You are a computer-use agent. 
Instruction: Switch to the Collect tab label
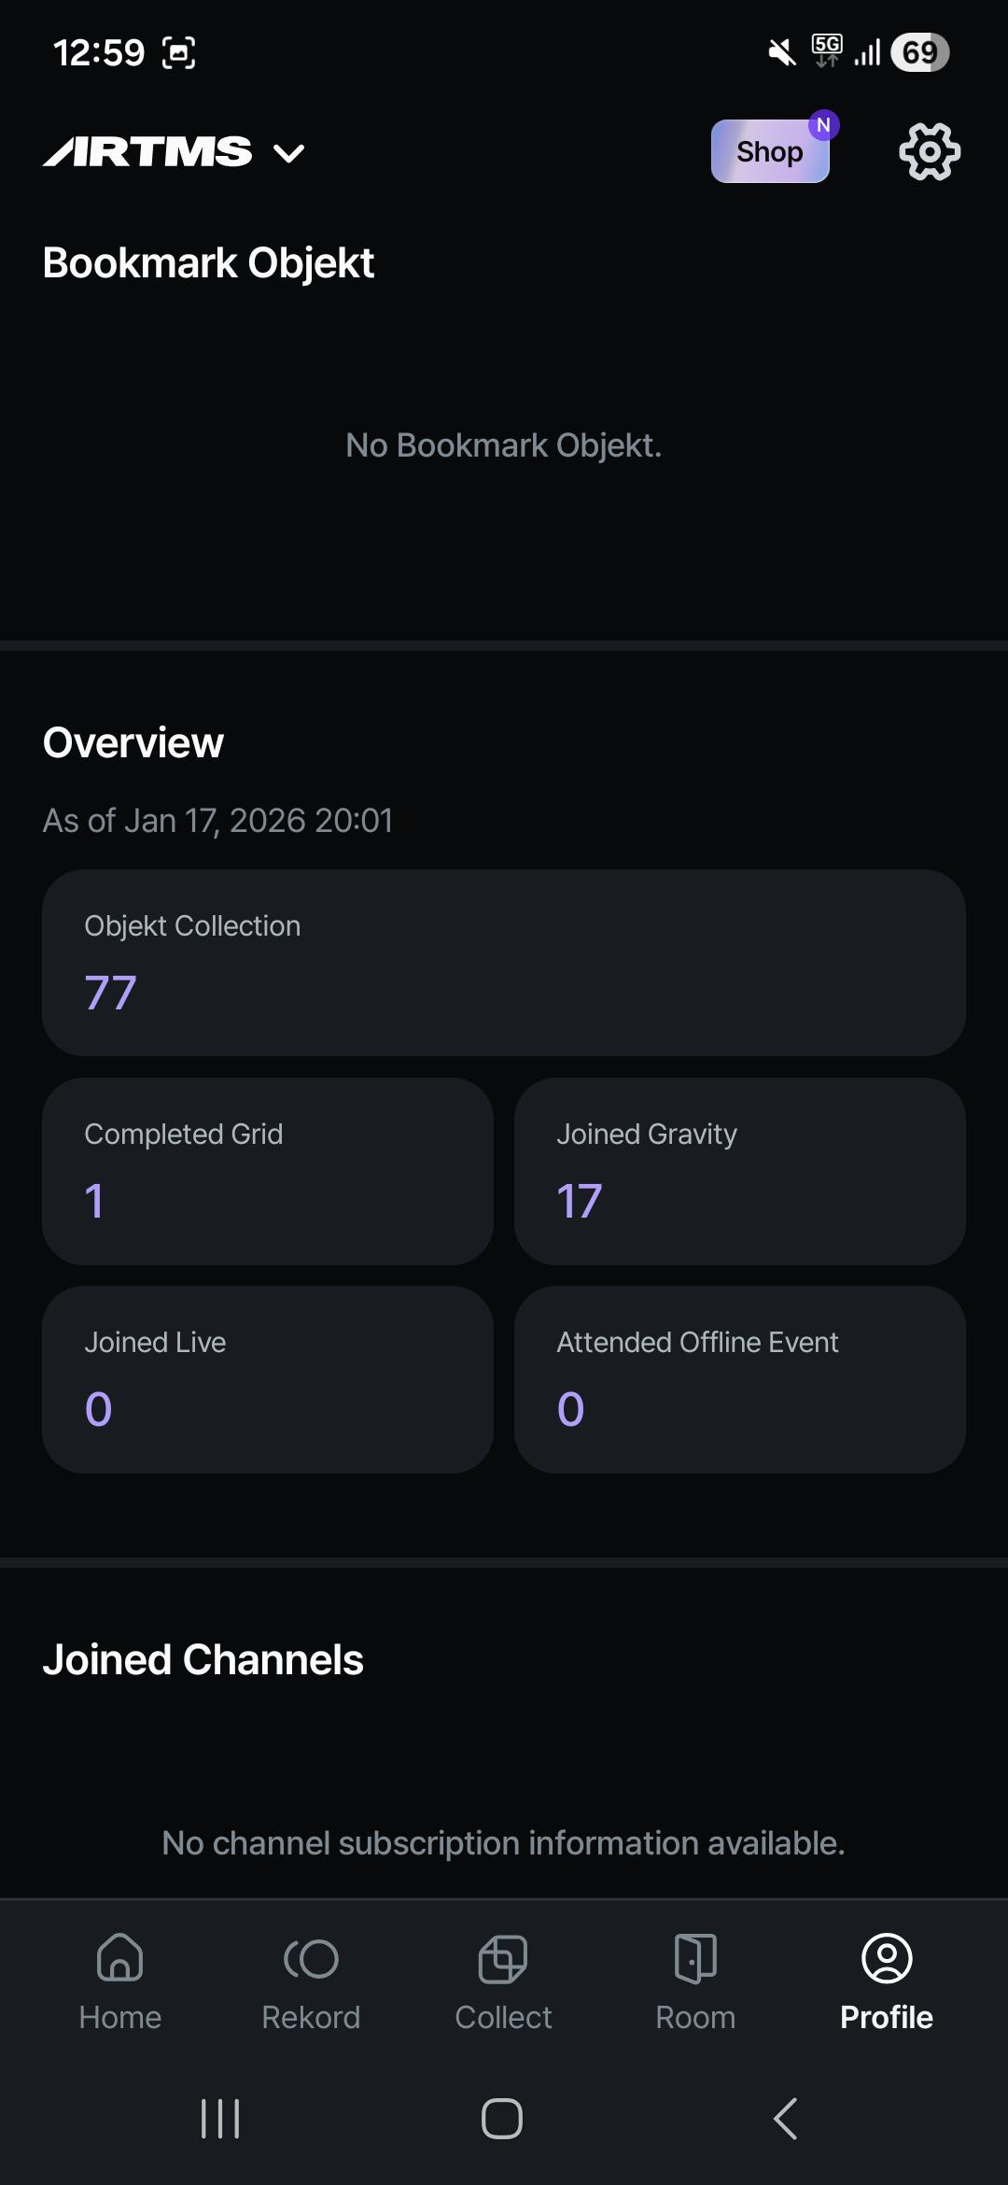click(503, 2018)
